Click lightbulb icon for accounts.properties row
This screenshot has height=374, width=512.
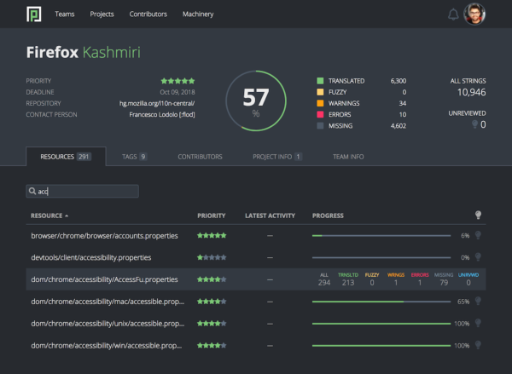(478, 235)
